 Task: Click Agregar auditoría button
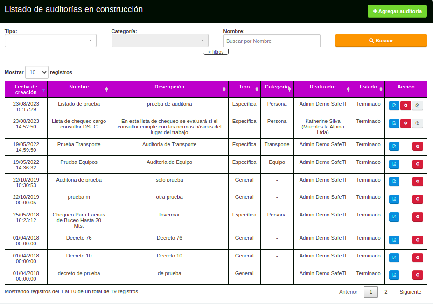(397, 11)
